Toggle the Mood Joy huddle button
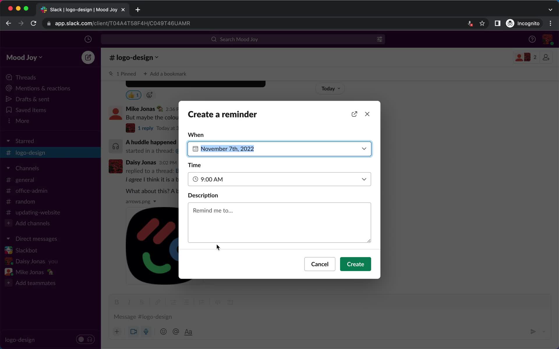559x349 pixels. pos(83,339)
